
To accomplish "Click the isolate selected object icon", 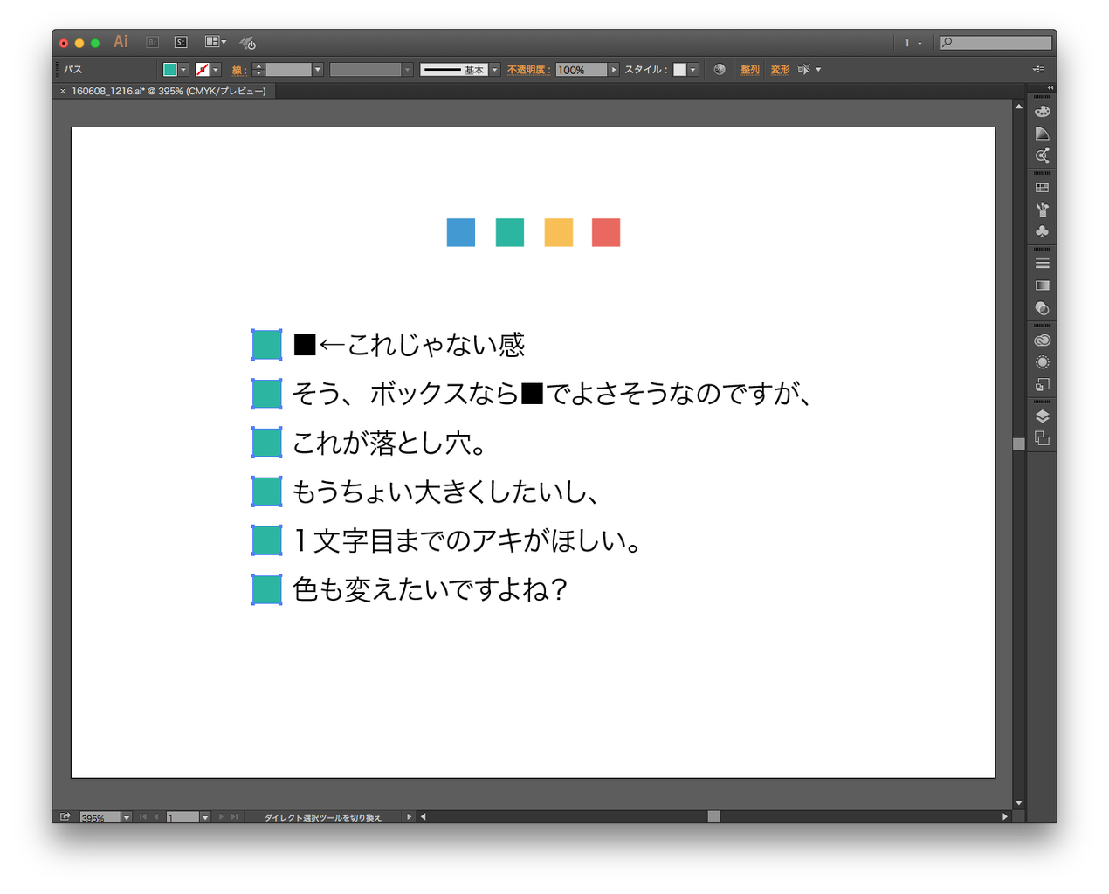I will pyautogui.click(x=804, y=69).
